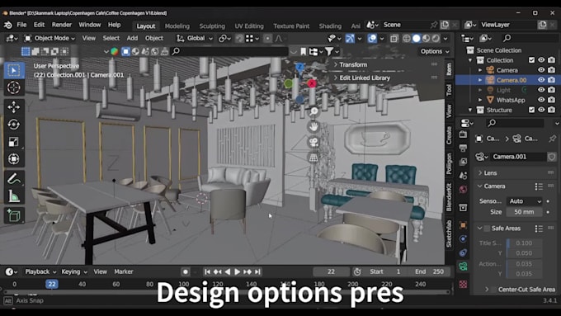Expand the Transform panel in sidebar

(353, 64)
